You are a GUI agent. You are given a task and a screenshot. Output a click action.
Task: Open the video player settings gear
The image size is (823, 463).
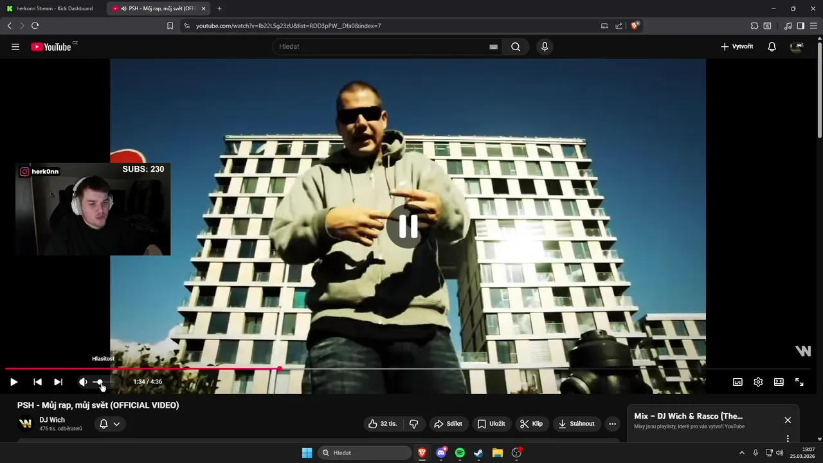(x=758, y=382)
